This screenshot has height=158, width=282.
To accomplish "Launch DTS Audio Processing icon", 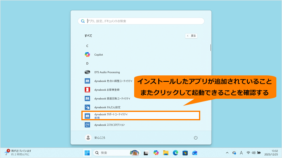I will pos(87,72).
